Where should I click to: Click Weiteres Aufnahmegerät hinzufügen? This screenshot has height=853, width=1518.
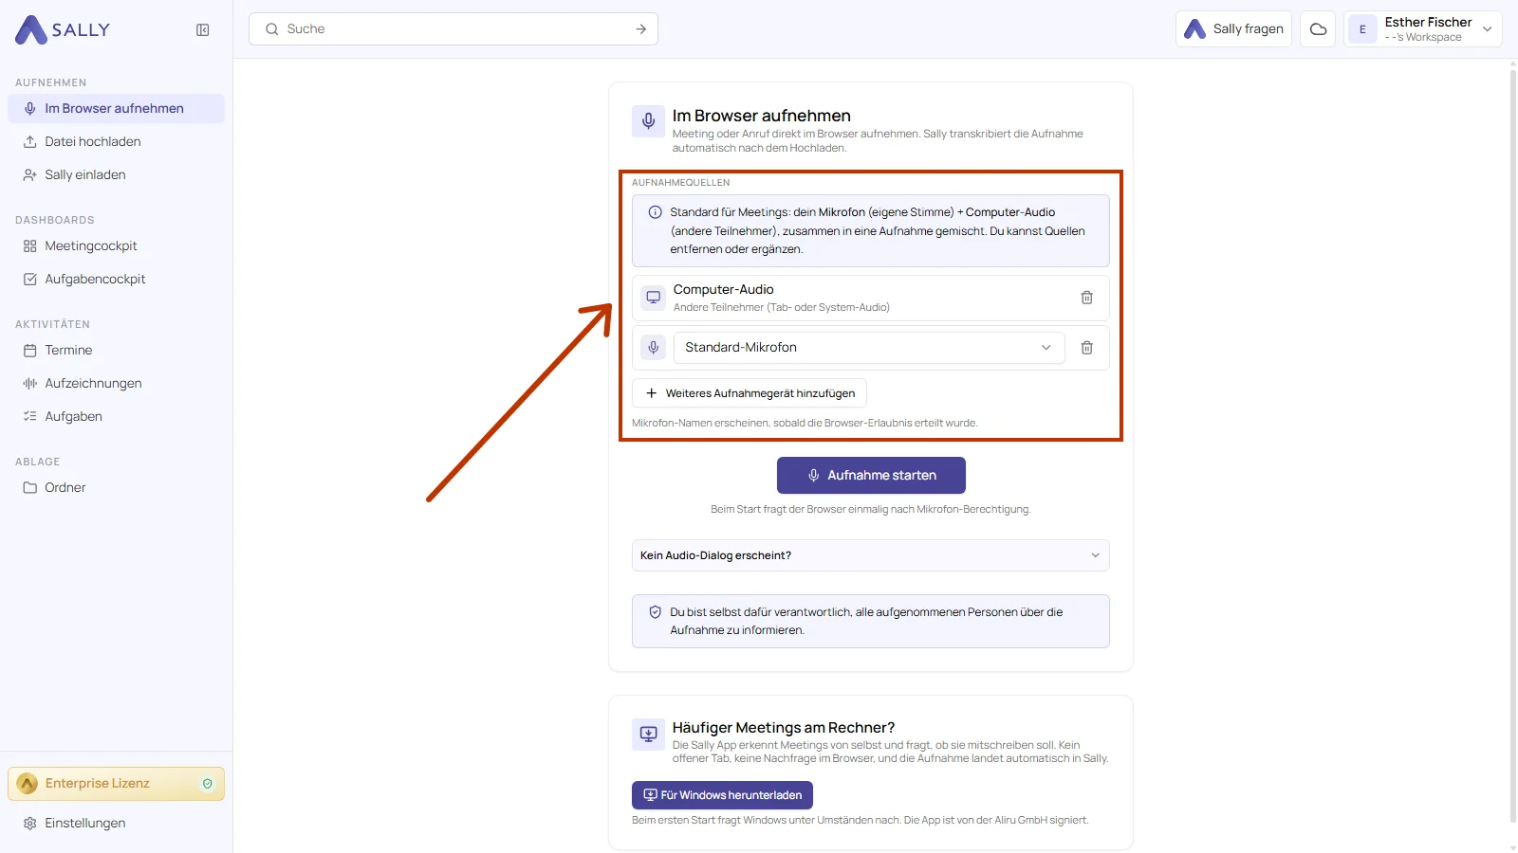pos(750,393)
